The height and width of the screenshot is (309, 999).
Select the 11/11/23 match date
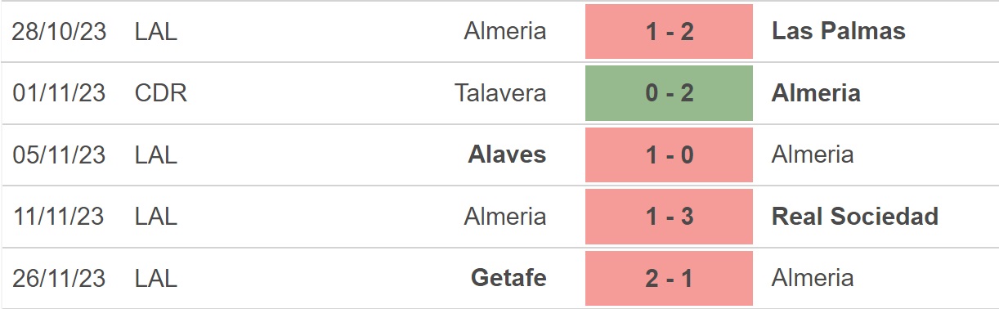click(59, 217)
